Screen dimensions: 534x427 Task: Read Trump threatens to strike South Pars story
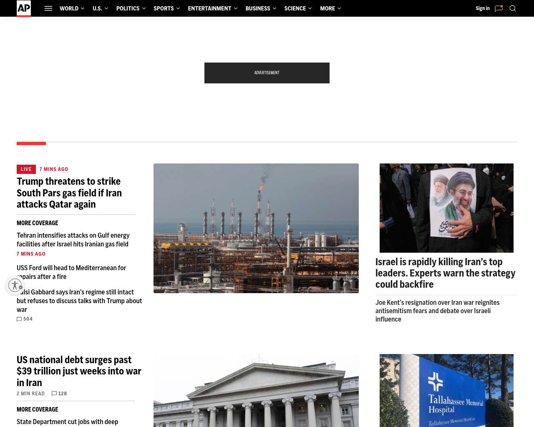69,193
